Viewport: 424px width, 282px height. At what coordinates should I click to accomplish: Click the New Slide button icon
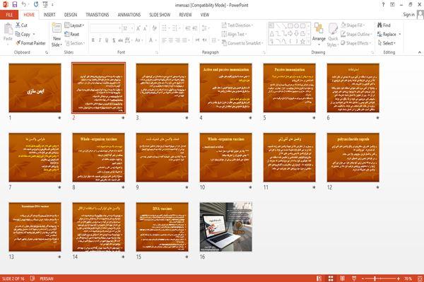pos(57,28)
